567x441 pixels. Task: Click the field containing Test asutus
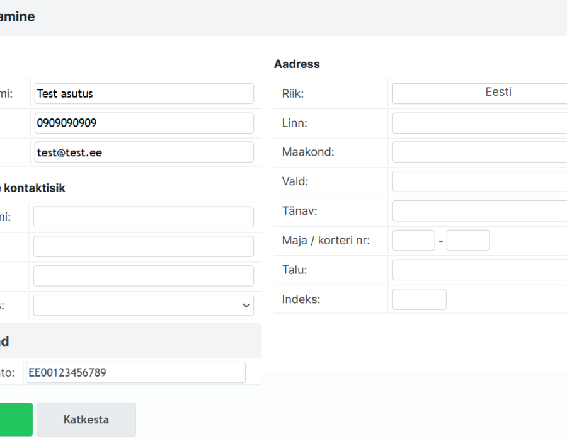[x=144, y=94]
